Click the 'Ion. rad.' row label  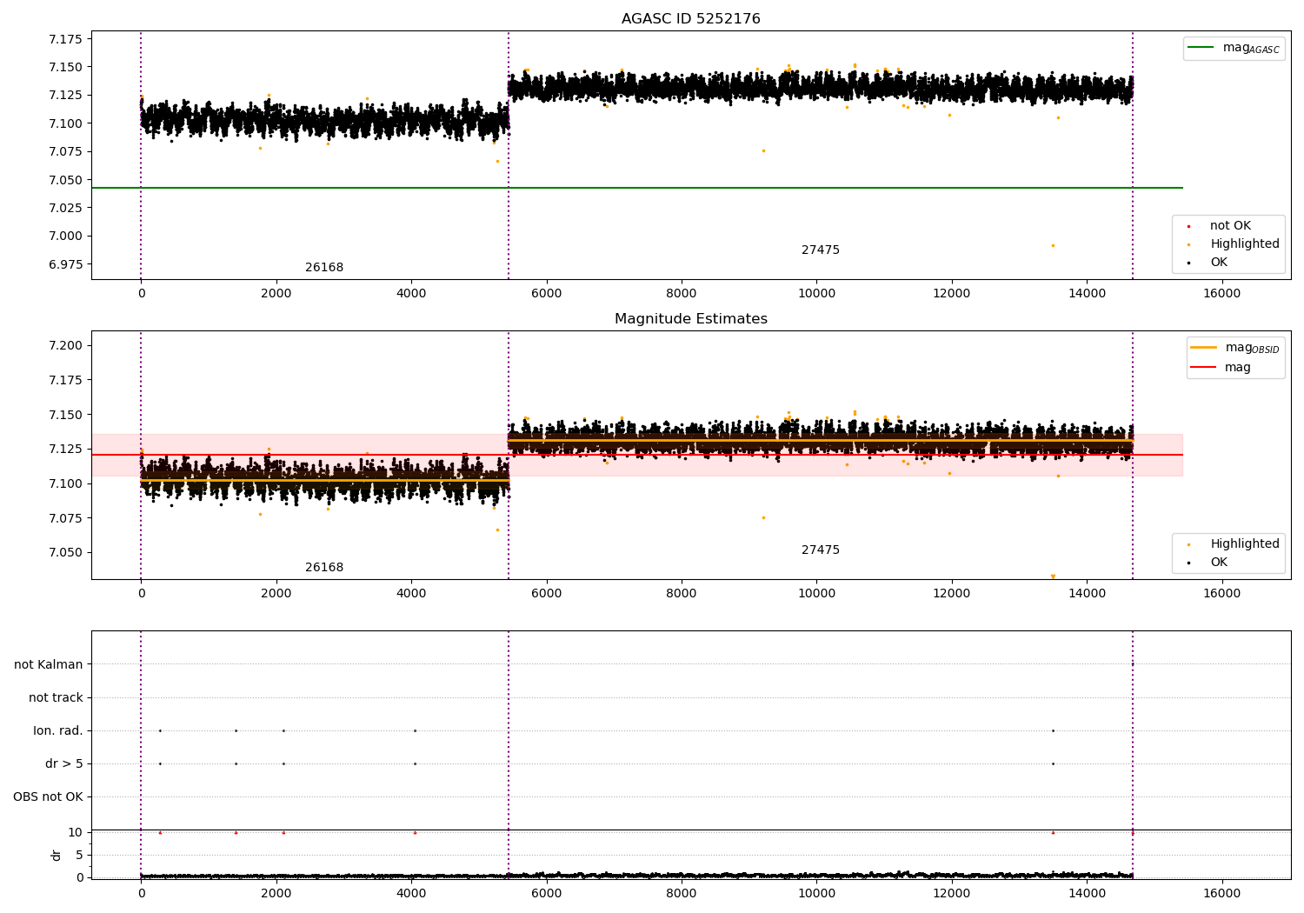(58, 731)
